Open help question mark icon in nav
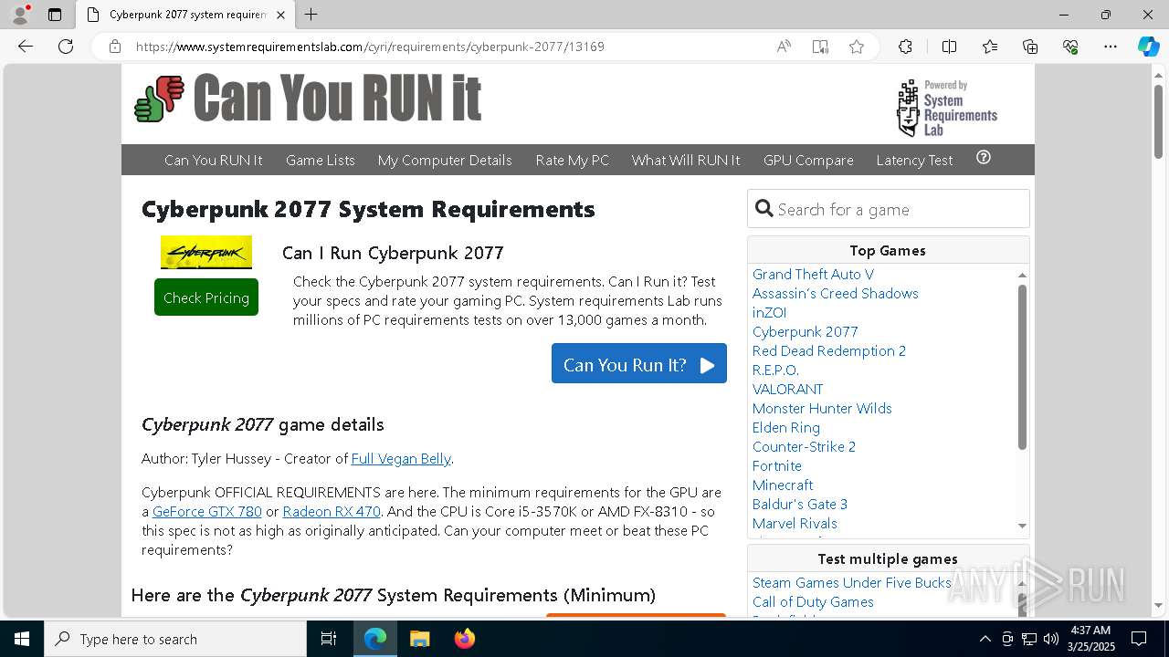 coord(984,157)
